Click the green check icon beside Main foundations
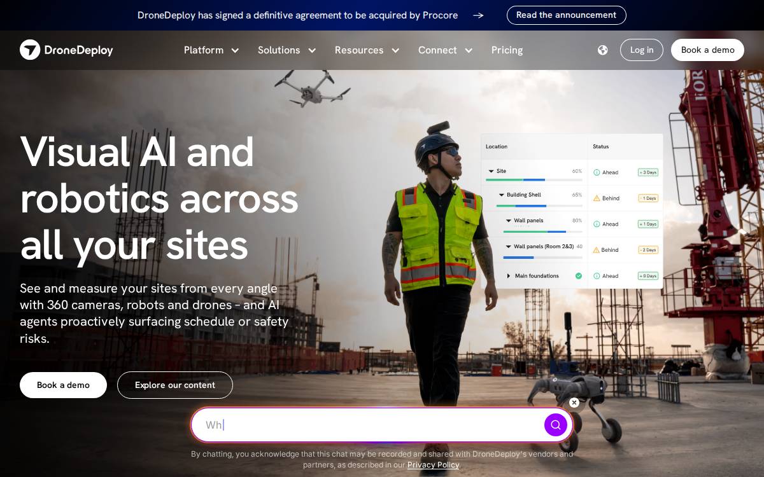 [x=579, y=276]
